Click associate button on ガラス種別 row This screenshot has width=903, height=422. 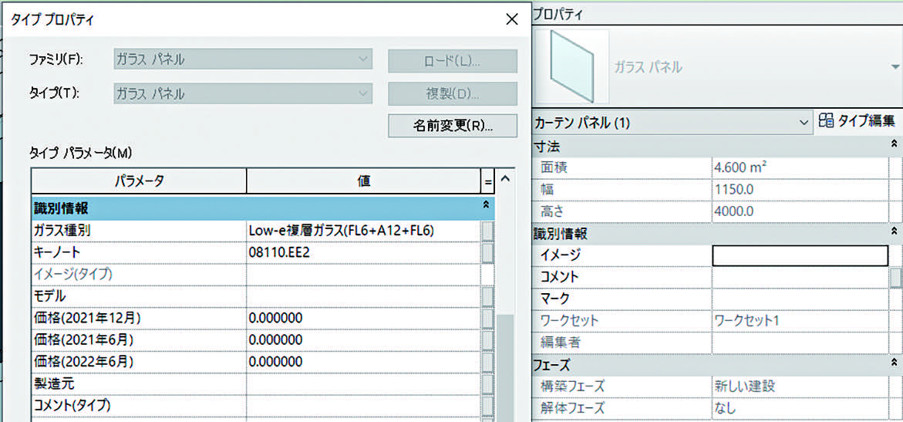pyautogui.click(x=488, y=231)
